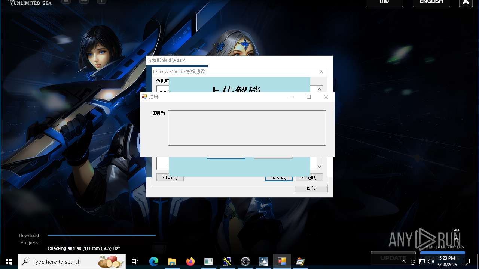Click the Agree (A) button in license dialog
The image size is (479, 269).
point(279,177)
